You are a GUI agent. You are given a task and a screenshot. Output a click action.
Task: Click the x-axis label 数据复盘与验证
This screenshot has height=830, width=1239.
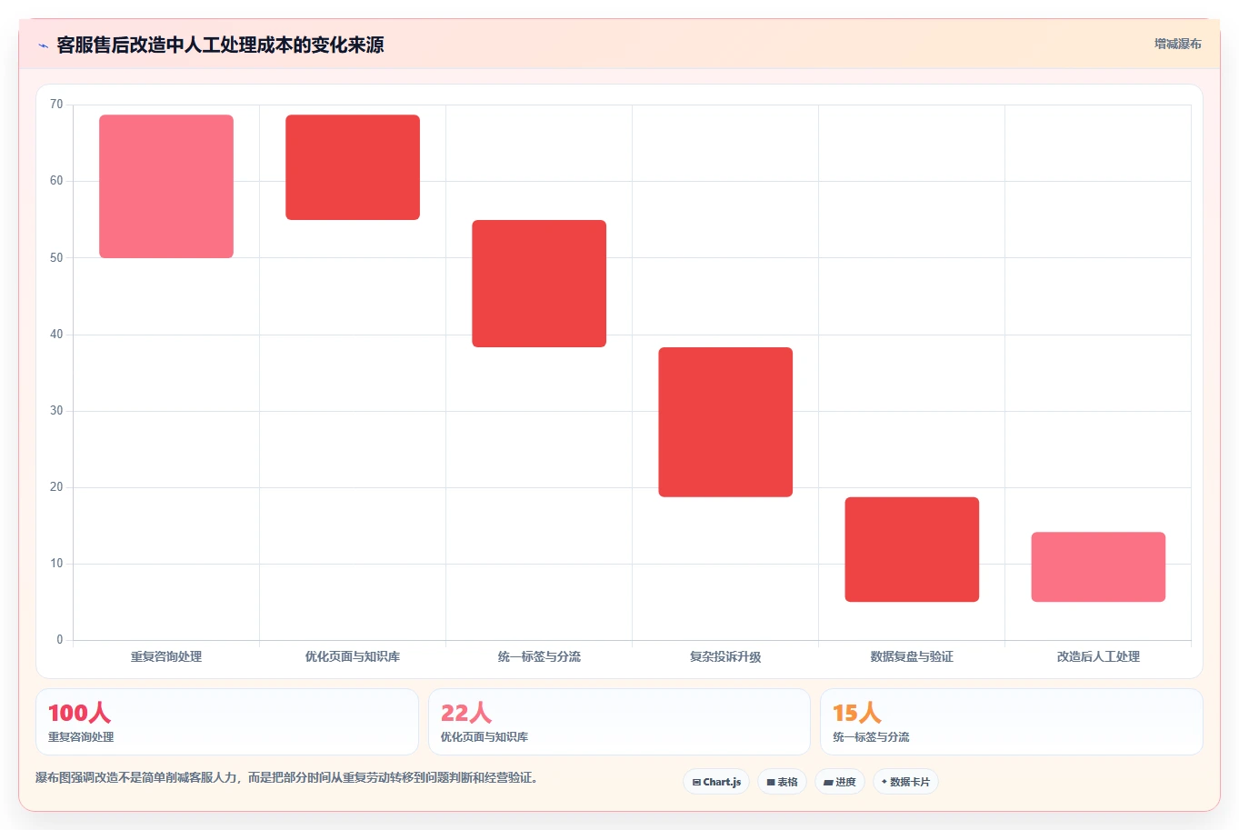pos(912,656)
